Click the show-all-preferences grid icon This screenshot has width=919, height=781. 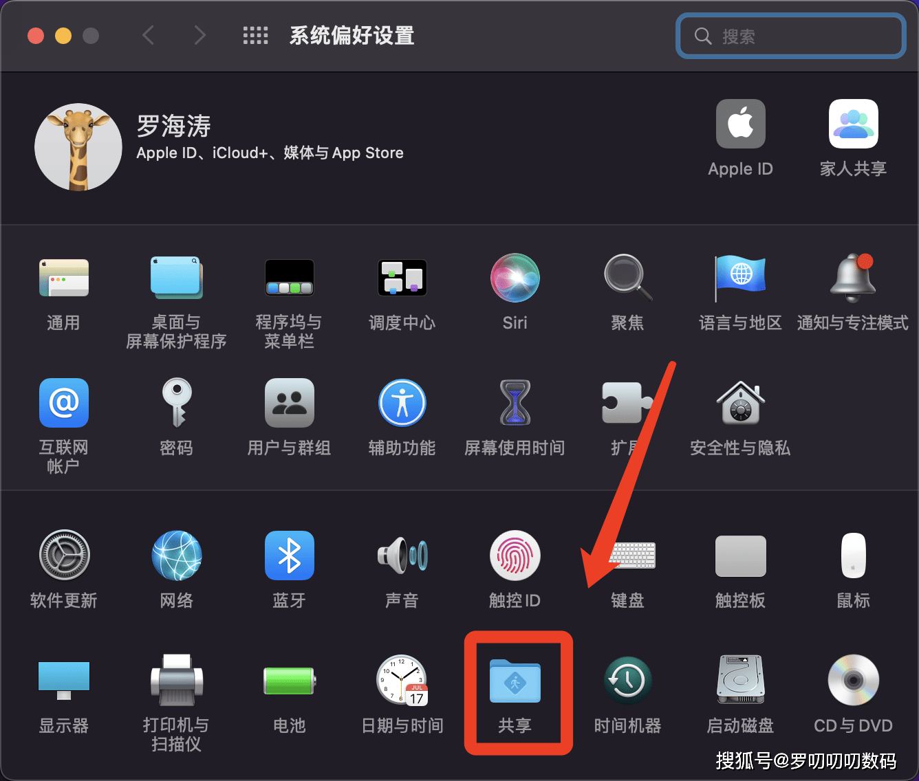click(x=255, y=35)
